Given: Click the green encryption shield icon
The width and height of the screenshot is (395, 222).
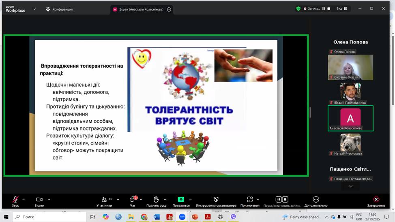Looking at the screenshot, I should click(x=298, y=9).
